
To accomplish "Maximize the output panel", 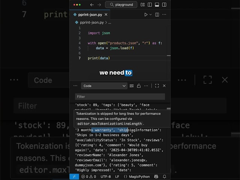I will click(157, 86).
